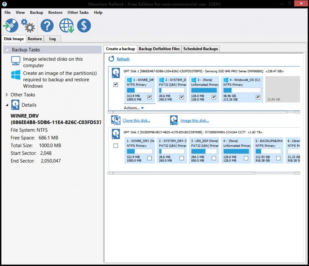The height and width of the screenshot is (266, 309).
Task: Uncheck Disk 1 unformatted 128.0 MB partition checkbox
Action: pyautogui.click(x=214, y=97)
